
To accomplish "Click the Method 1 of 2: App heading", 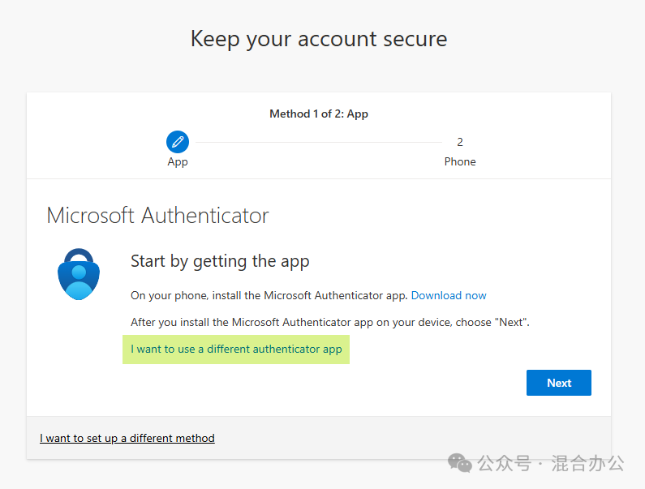I will (x=319, y=114).
